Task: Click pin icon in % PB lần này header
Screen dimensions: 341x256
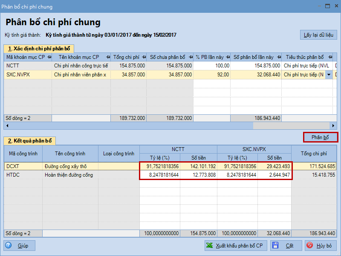Action: pyautogui.click(x=227, y=57)
